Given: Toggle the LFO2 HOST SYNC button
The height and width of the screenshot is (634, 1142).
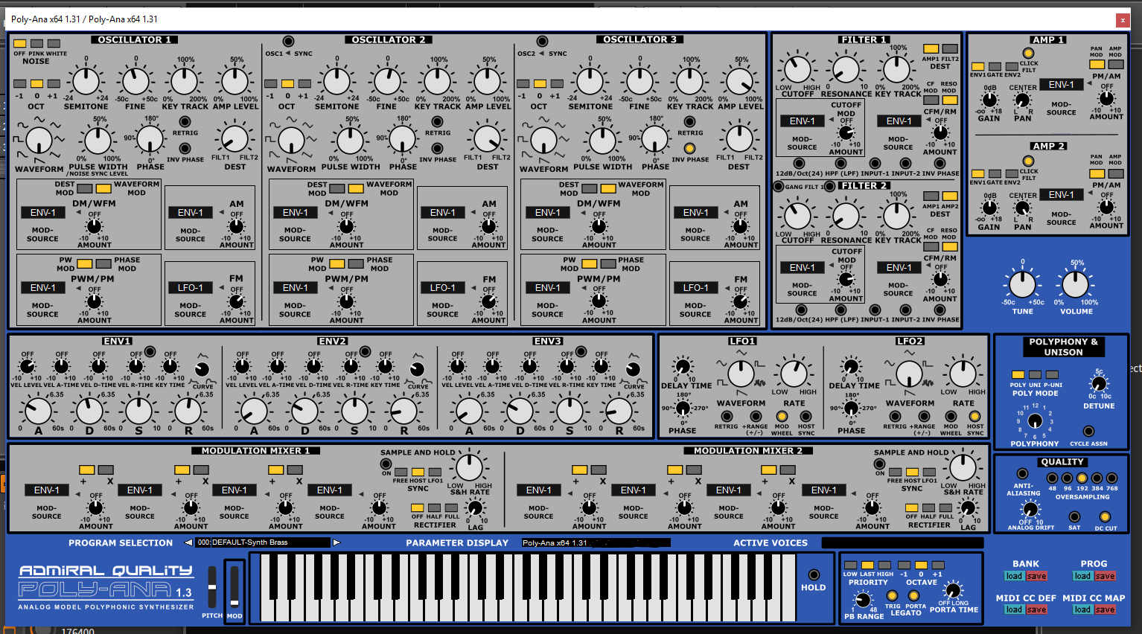Looking at the screenshot, I should [x=975, y=417].
